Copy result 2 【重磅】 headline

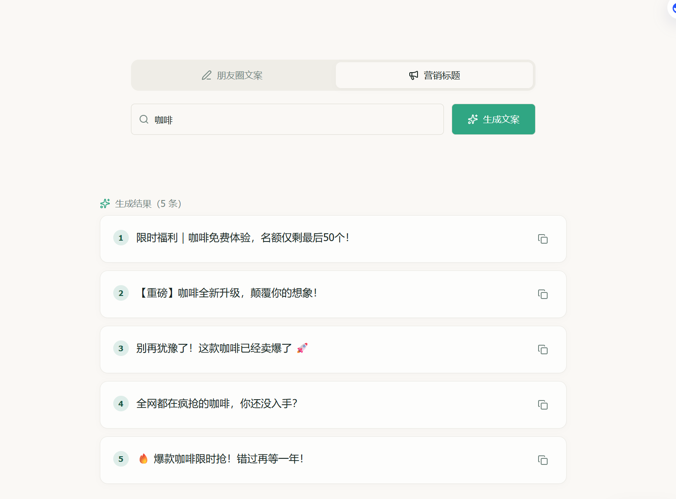click(x=543, y=294)
